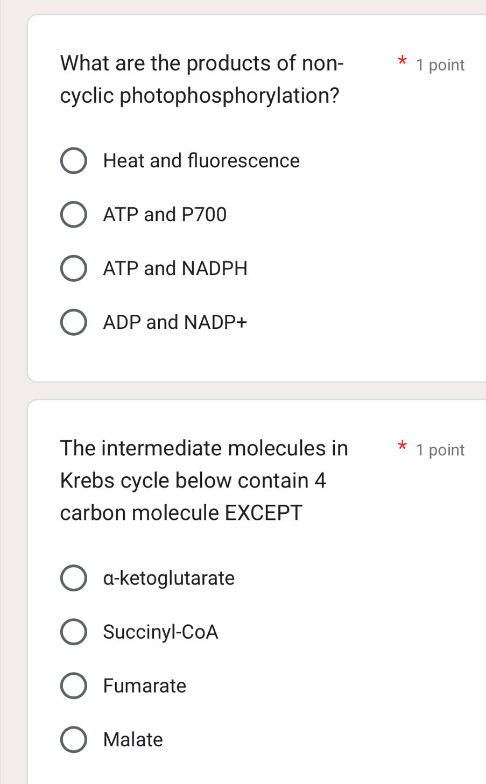Image resolution: width=486 pixels, height=784 pixels.
Task: Pick "ADP and NADP+" for question one
Action: [x=74, y=322]
